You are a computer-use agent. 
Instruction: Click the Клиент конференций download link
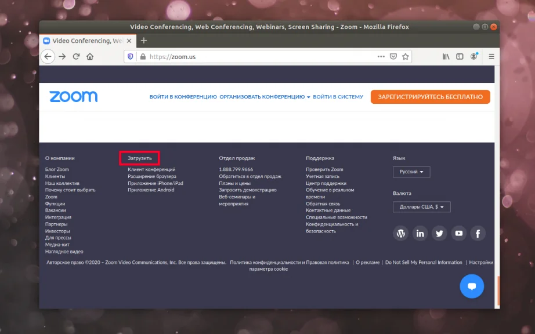[151, 169]
